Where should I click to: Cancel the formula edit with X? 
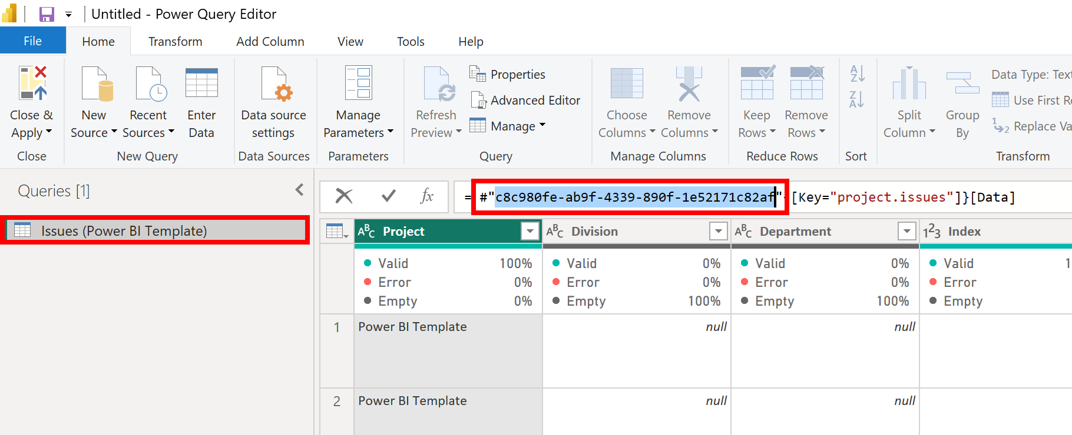344,196
